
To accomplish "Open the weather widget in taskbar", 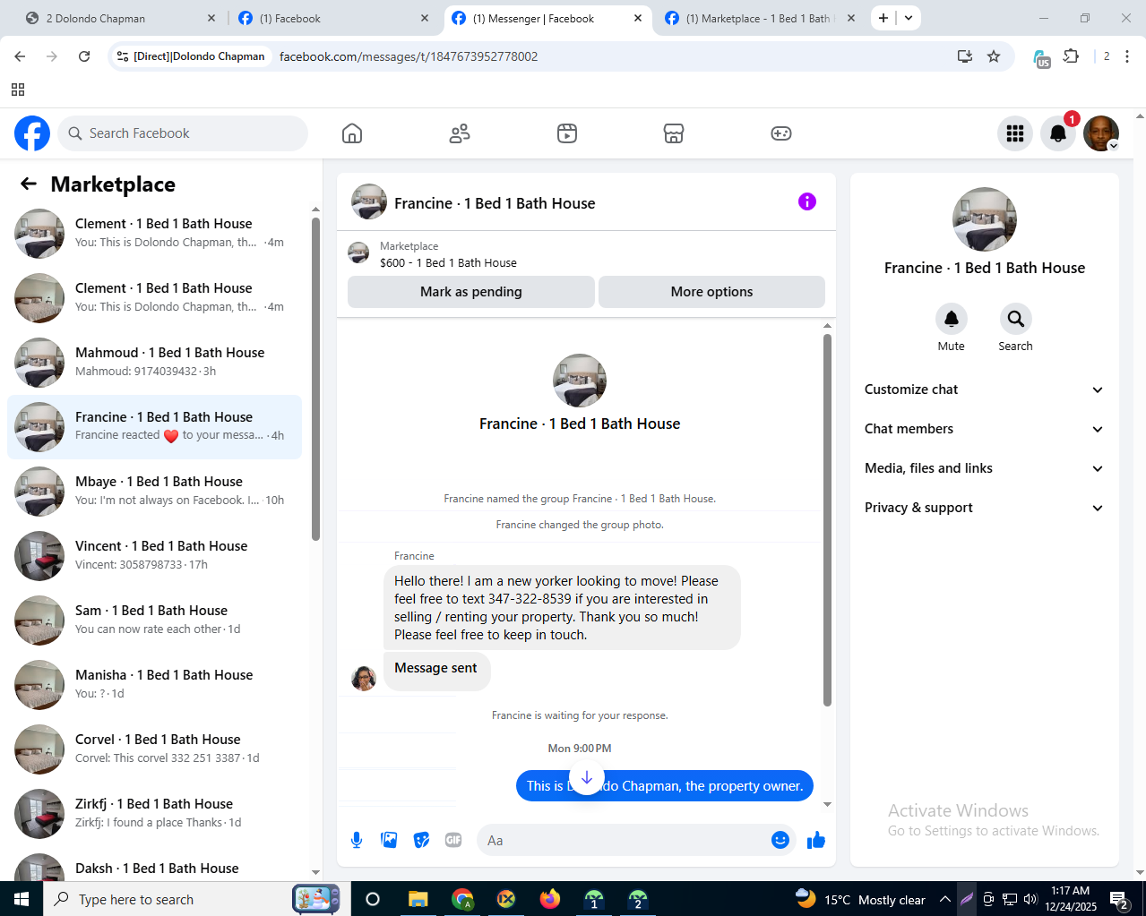I will click(860, 899).
